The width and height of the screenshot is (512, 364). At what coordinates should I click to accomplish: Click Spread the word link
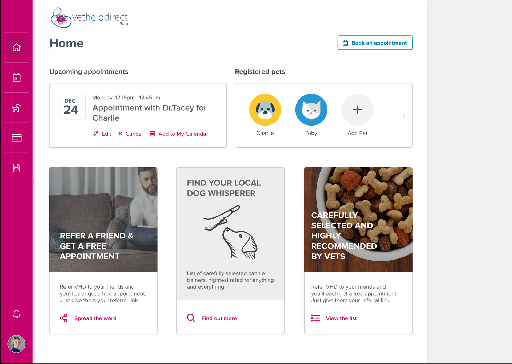(95, 318)
